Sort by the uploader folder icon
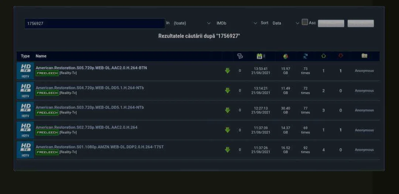The height and width of the screenshot is (194, 399). (x=364, y=56)
